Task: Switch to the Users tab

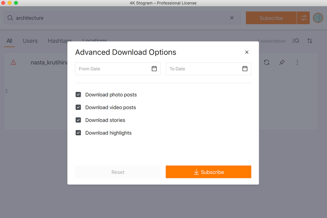Action: (30, 41)
